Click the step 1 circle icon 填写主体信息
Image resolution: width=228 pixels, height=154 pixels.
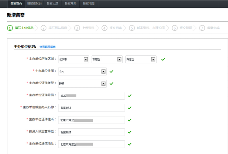coord(10,28)
